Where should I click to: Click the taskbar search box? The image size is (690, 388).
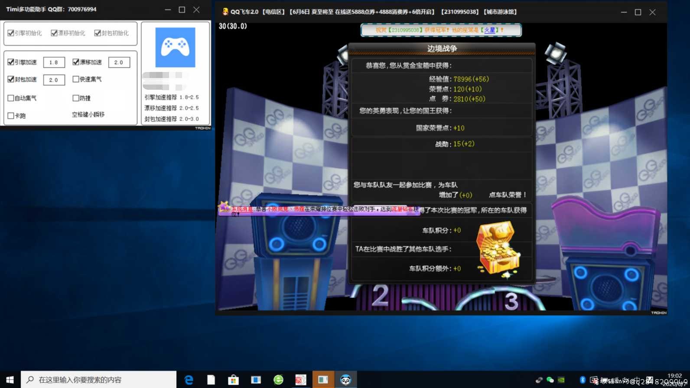click(x=99, y=380)
